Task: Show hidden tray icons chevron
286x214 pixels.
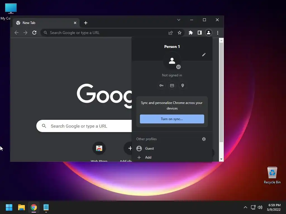Action: click(246, 207)
